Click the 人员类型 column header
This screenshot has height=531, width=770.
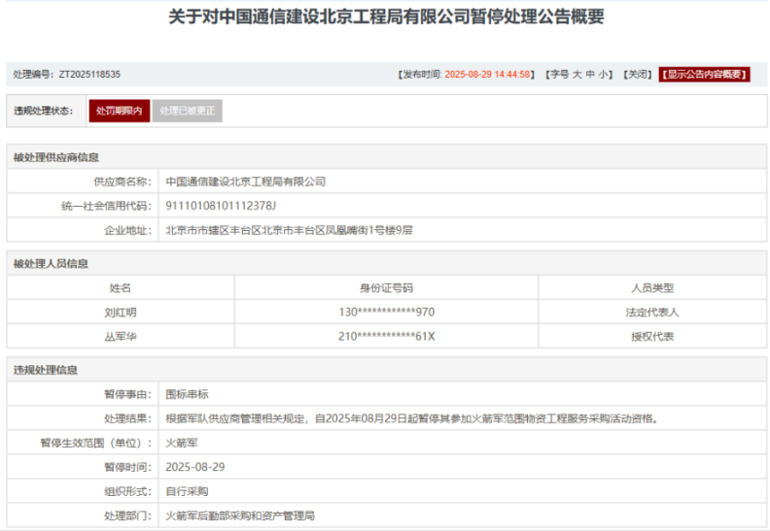point(652,288)
